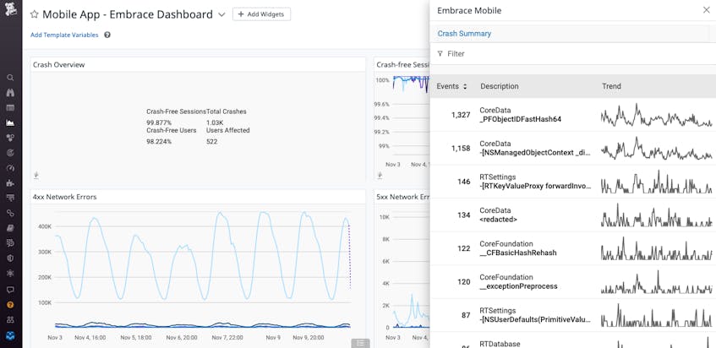Select the NSManagedObjectContext crash row

[x=573, y=148]
